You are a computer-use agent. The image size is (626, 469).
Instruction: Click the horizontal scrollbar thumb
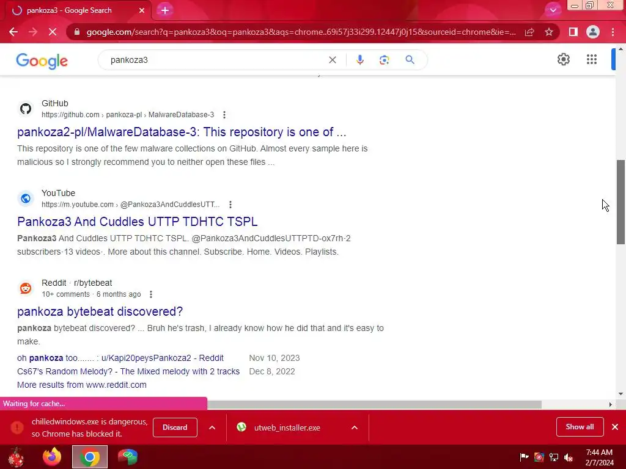click(374, 404)
